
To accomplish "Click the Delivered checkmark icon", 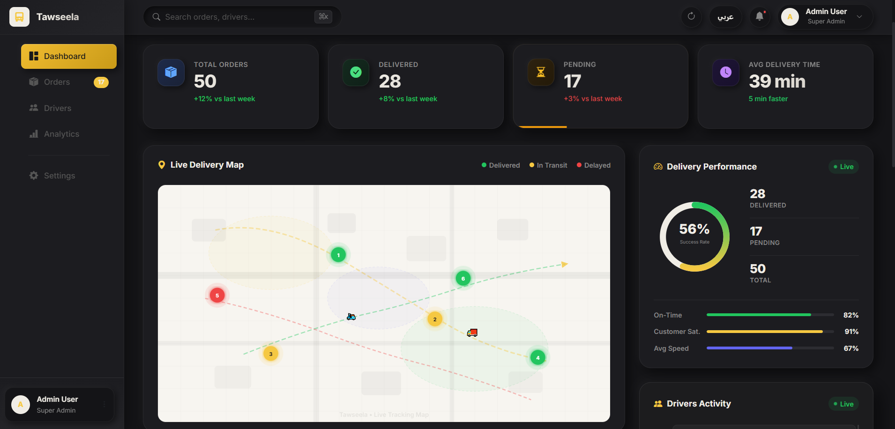I will 356,72.
